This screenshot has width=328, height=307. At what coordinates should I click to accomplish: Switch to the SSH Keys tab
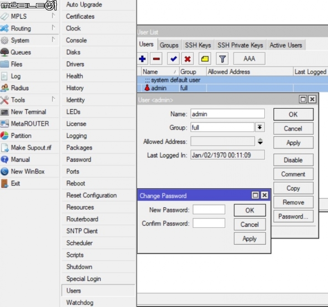point(198,45)
